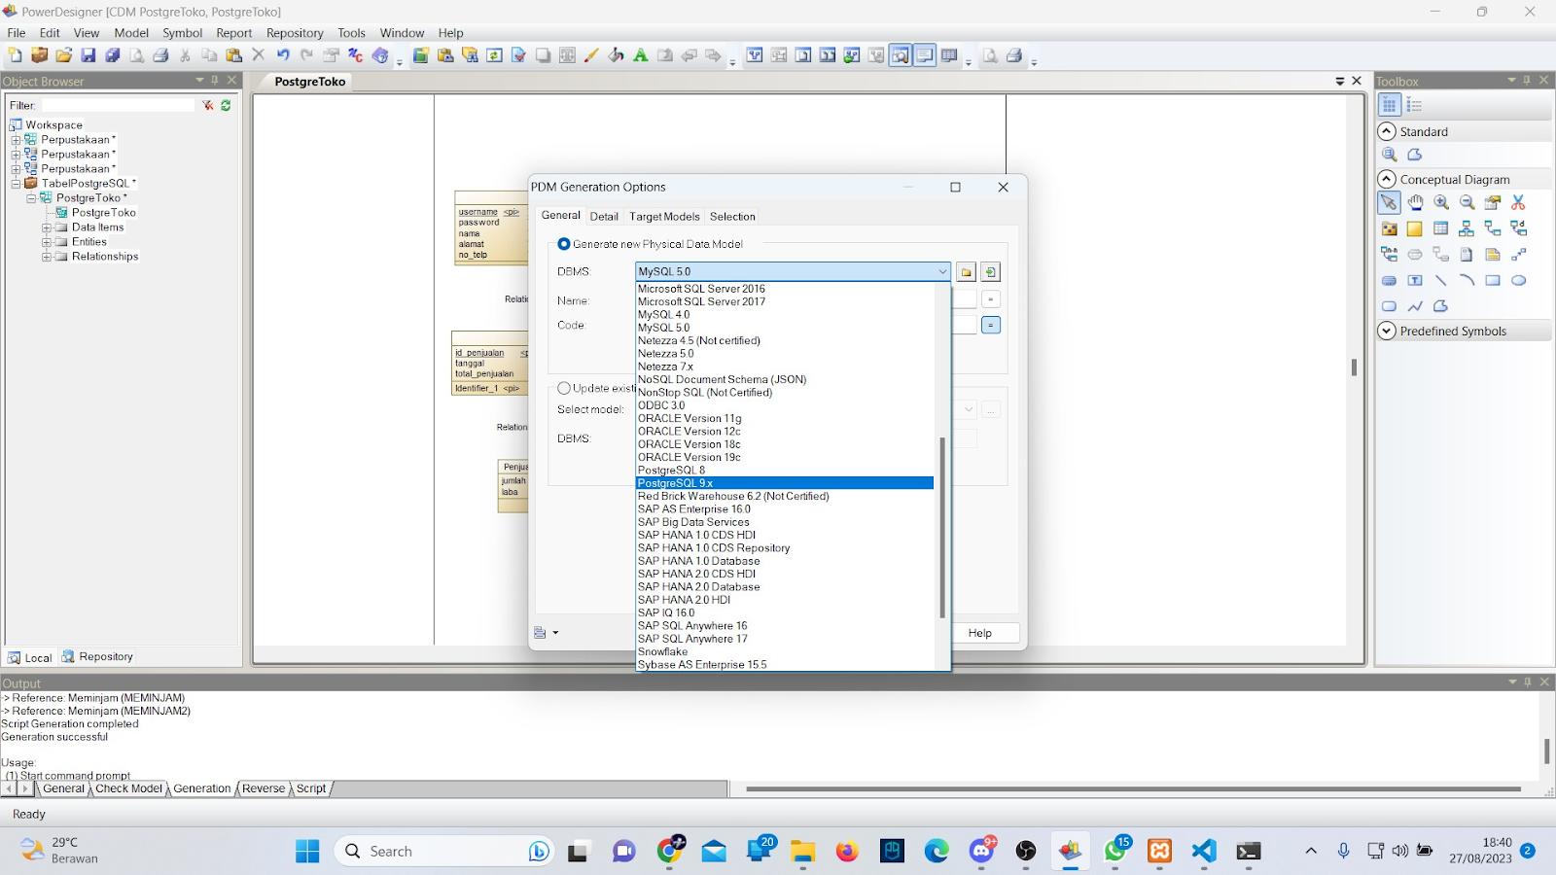Viewport: 1556px width, 875px height.
Task: Click the Output panel horizontal scrollbar
Action: [1133, 789]
